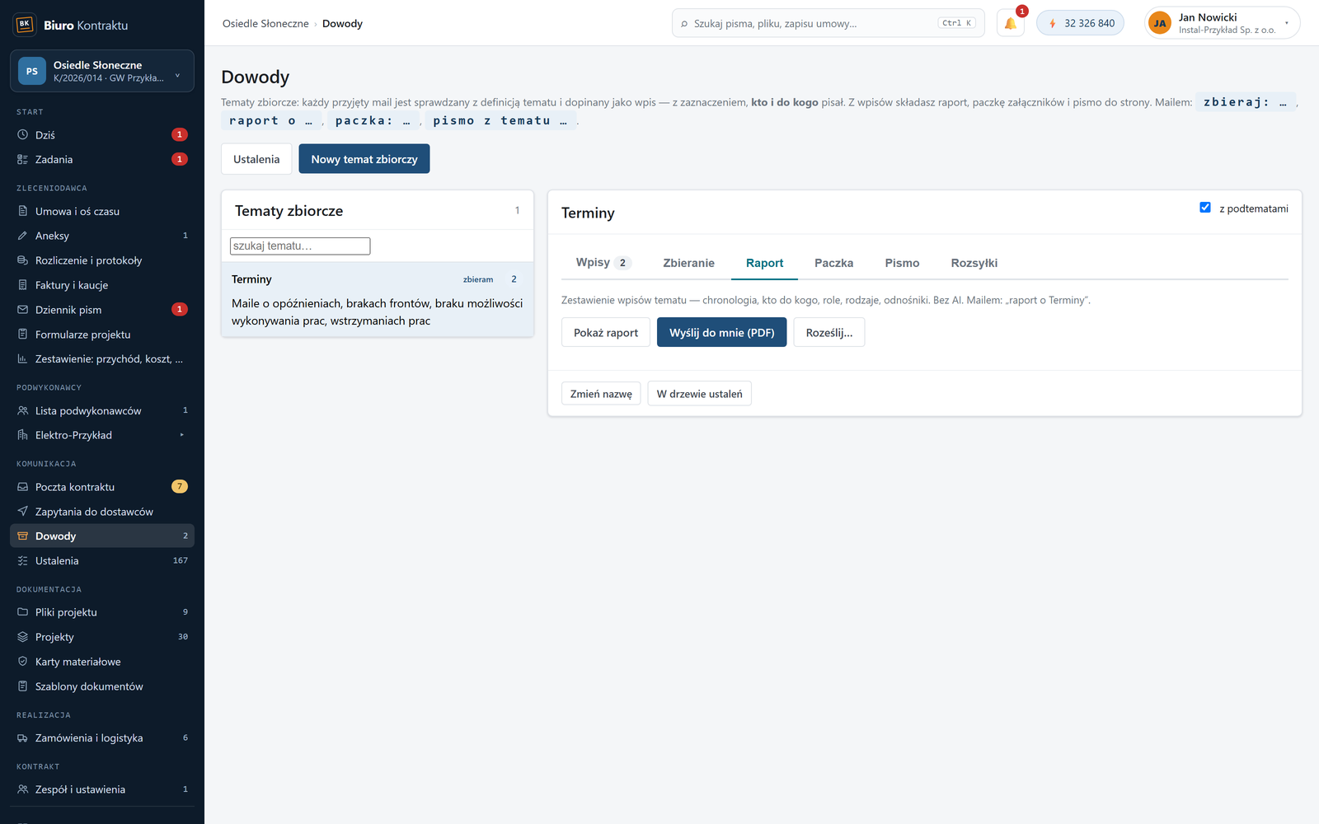Expand the Elektro-Przykład subcontractor arrow
Screen dimensions: 1319x824
point(181,435)
